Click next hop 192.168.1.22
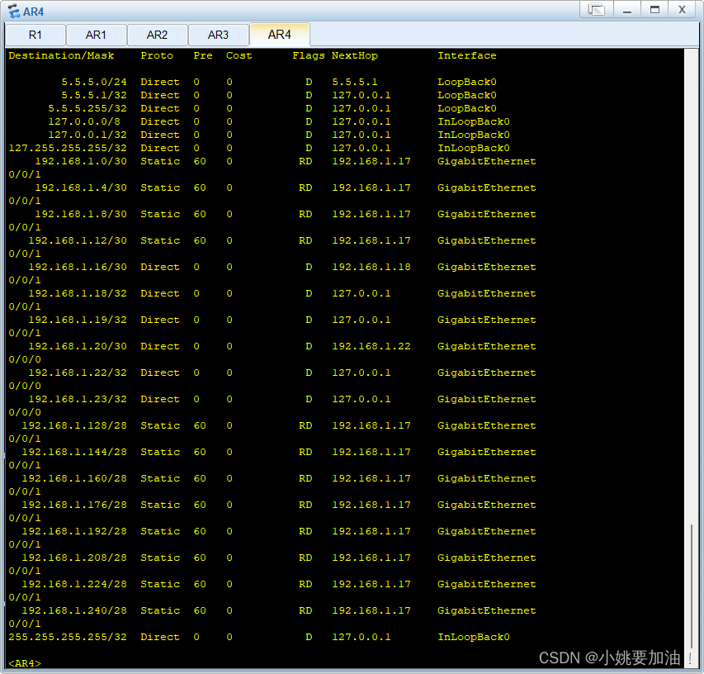 [371, 346]
